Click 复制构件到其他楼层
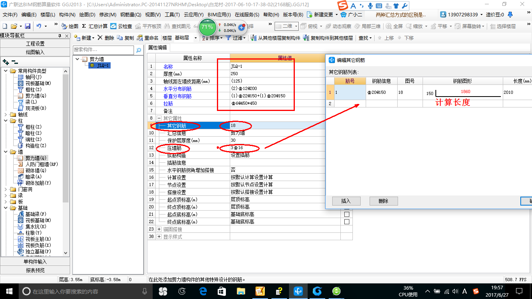Viewport: 532px width, 299px height. (x=328, y=38)
